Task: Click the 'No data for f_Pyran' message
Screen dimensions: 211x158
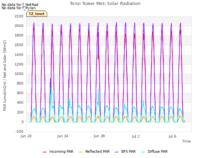Action: [18, 8]
